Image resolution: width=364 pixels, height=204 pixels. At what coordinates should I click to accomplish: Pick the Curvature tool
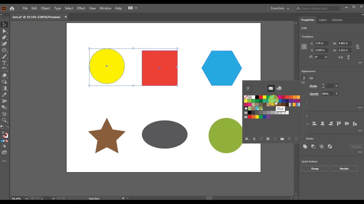4,44
